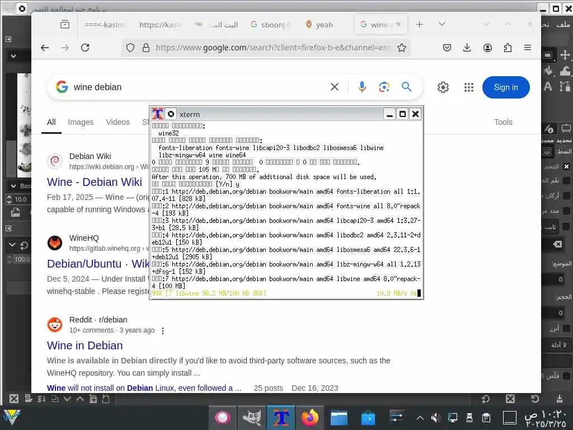This screenshot has height=430, width=573.
Task: Click the down chevron in GIMP bottom bar
Action: [67, 399]
